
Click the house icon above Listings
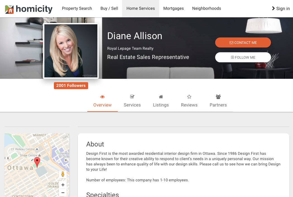[161, 97]
